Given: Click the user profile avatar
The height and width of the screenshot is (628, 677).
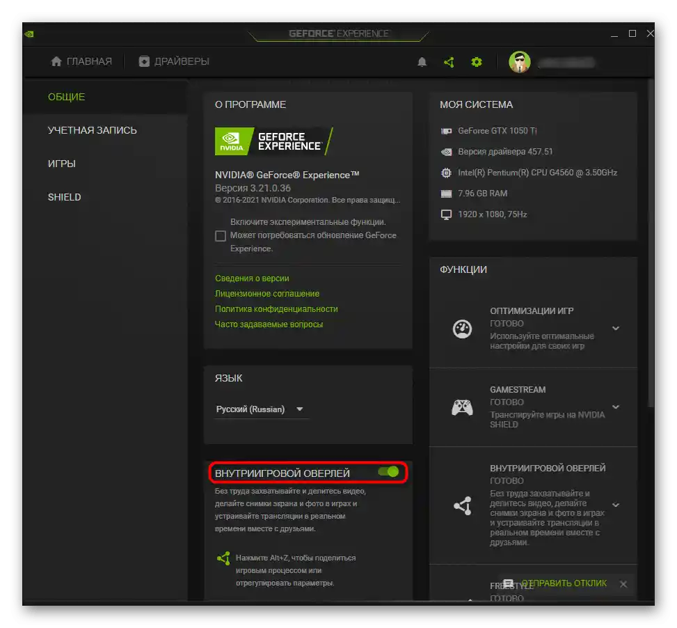Looking at the screenshot, I should tap(520, 62).
